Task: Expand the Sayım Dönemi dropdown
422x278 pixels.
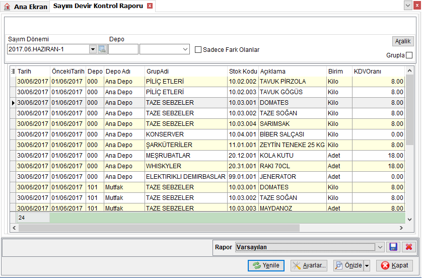Action: 93,49
